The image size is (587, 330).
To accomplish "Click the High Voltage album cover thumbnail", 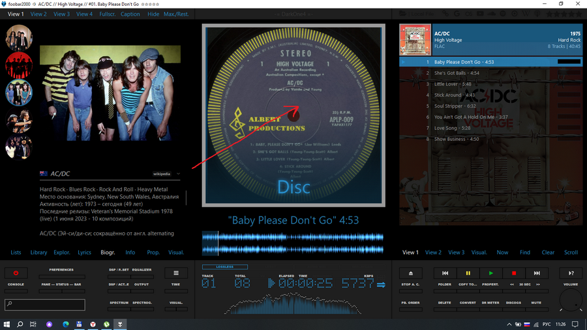I will [415, 40].
